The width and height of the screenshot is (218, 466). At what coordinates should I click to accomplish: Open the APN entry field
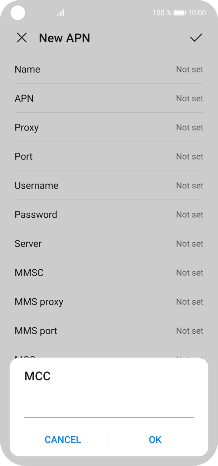[x=109, y=98]
